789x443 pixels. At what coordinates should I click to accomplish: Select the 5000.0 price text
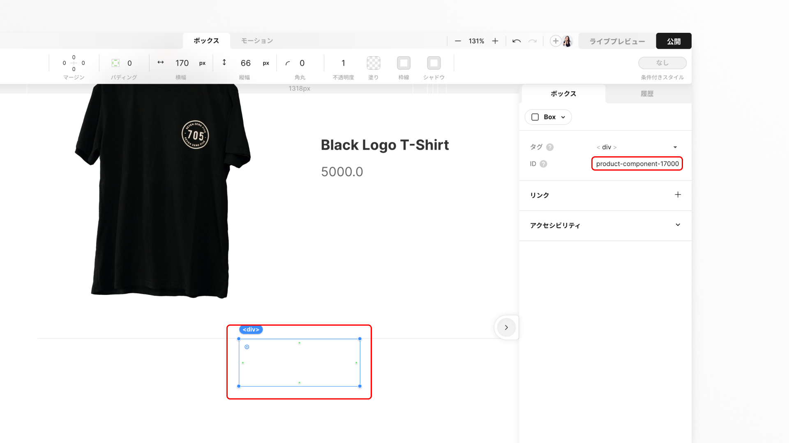click(342, 172)
